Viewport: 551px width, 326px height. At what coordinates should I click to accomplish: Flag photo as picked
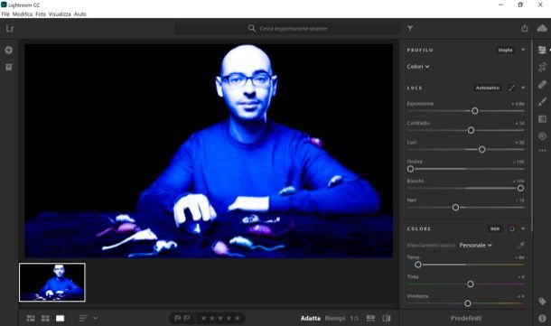coord(177,318)
